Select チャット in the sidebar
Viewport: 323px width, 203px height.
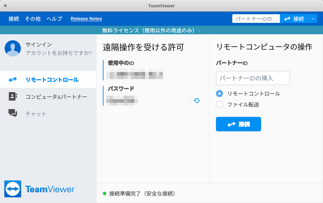click(48, 114)
